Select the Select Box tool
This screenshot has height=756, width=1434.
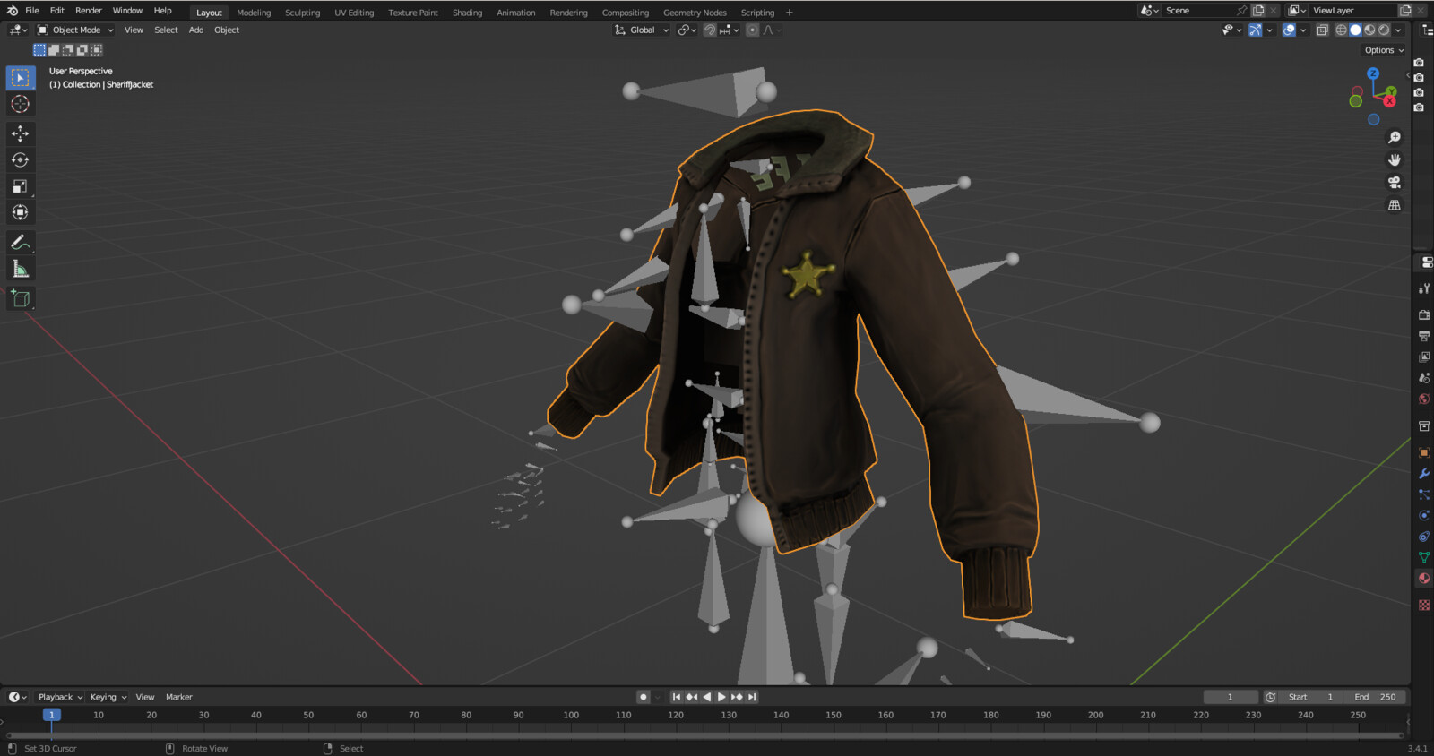tap(20, 78)
